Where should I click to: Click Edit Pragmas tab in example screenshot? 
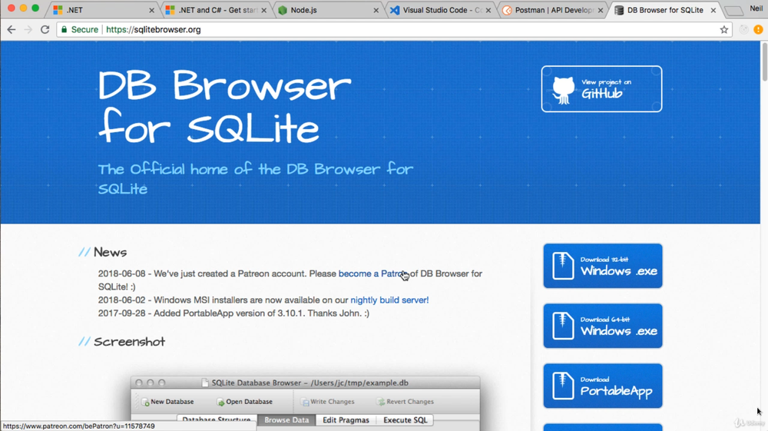(x=346, y=420)
